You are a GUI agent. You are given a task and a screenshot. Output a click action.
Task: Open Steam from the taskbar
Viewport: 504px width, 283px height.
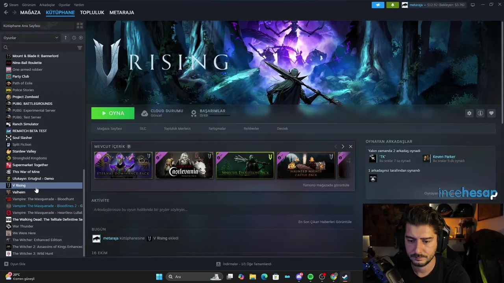pyautogui.click(x=345, y=277)
